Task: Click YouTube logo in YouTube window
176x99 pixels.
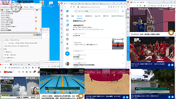Action: point(8,72)
